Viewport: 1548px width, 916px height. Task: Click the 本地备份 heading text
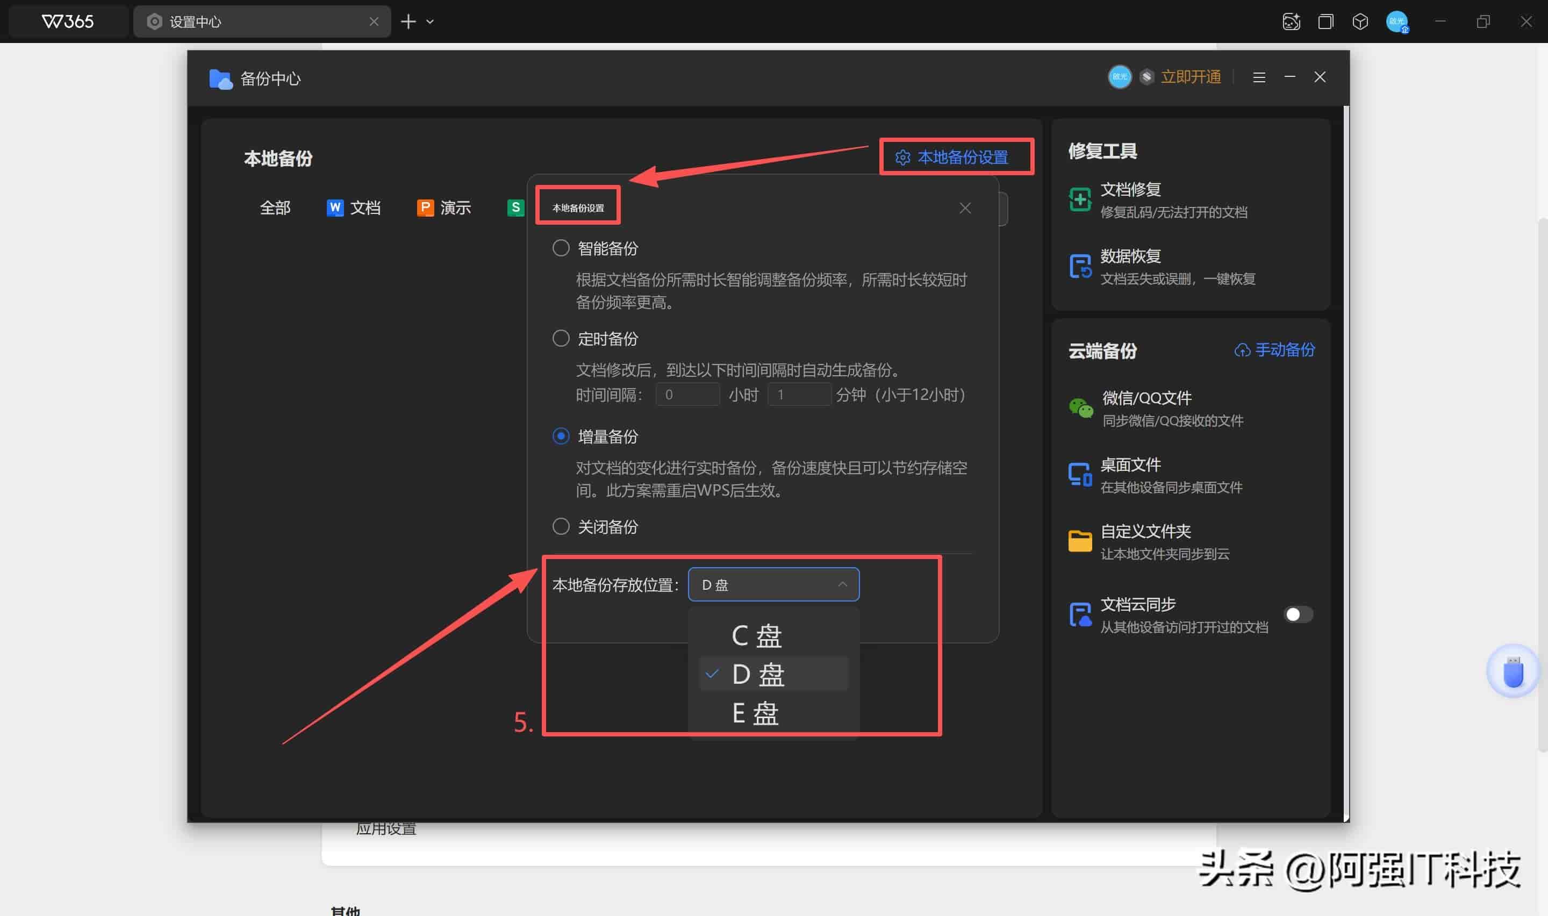[x=278, y=159]
